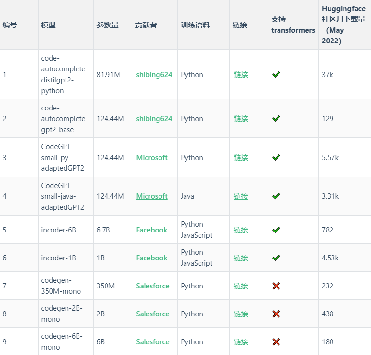Visit Microsoft link for CodeGPT-small-py
The image size is (371, 355).
tap(152, 158)
